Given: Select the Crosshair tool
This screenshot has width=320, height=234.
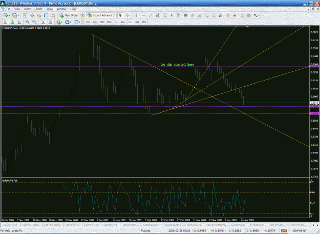Looking at the screenshot, I should click(127, 15).
